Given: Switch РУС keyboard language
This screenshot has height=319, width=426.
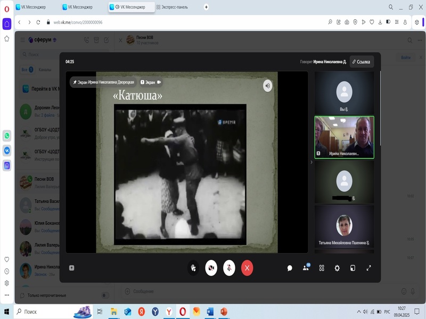Looking at the screenshot, I should (x=387, y=312).
